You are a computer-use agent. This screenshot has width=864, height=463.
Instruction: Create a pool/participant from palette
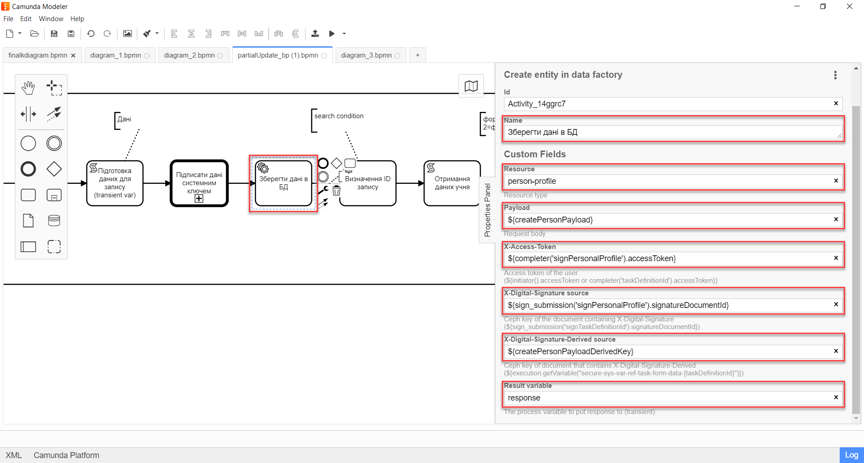coord(28,246)
